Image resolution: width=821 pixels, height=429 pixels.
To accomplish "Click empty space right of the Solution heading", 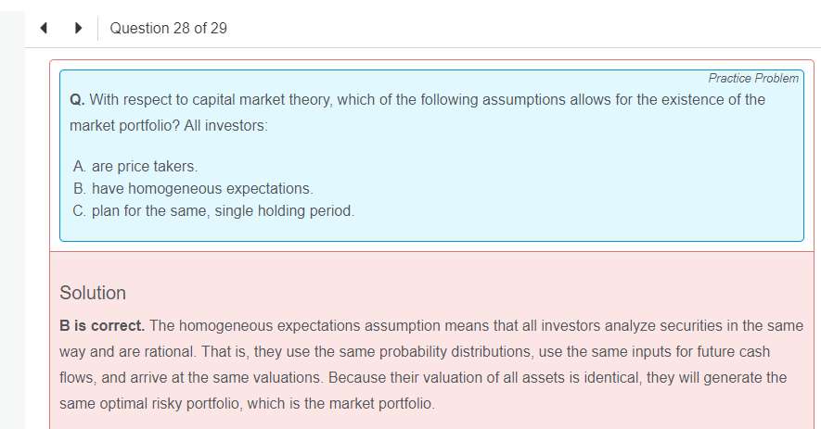I will [x=464, y=293].
